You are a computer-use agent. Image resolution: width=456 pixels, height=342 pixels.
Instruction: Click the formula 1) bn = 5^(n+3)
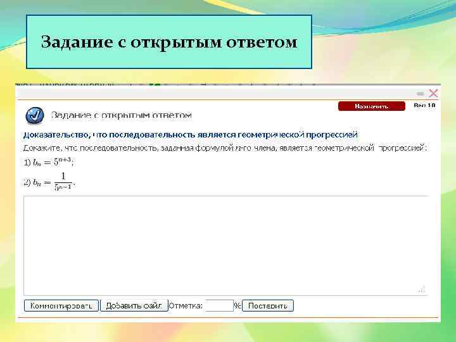coord(48,161)
